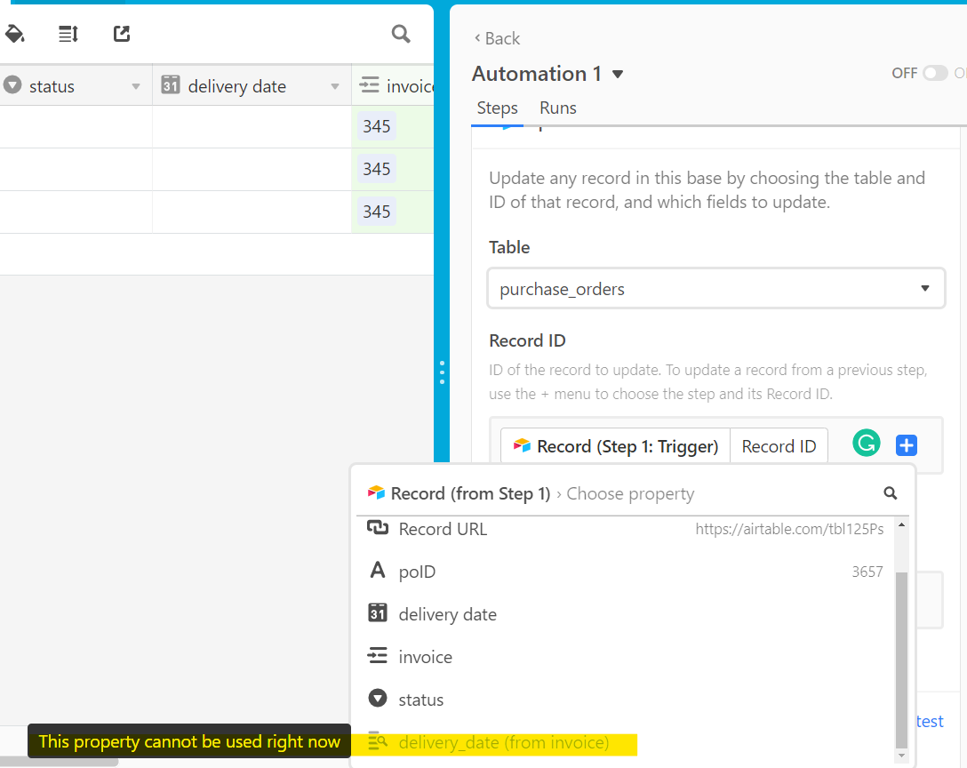
Task: Choose the invoice property
Action: (x=626, y=656)
